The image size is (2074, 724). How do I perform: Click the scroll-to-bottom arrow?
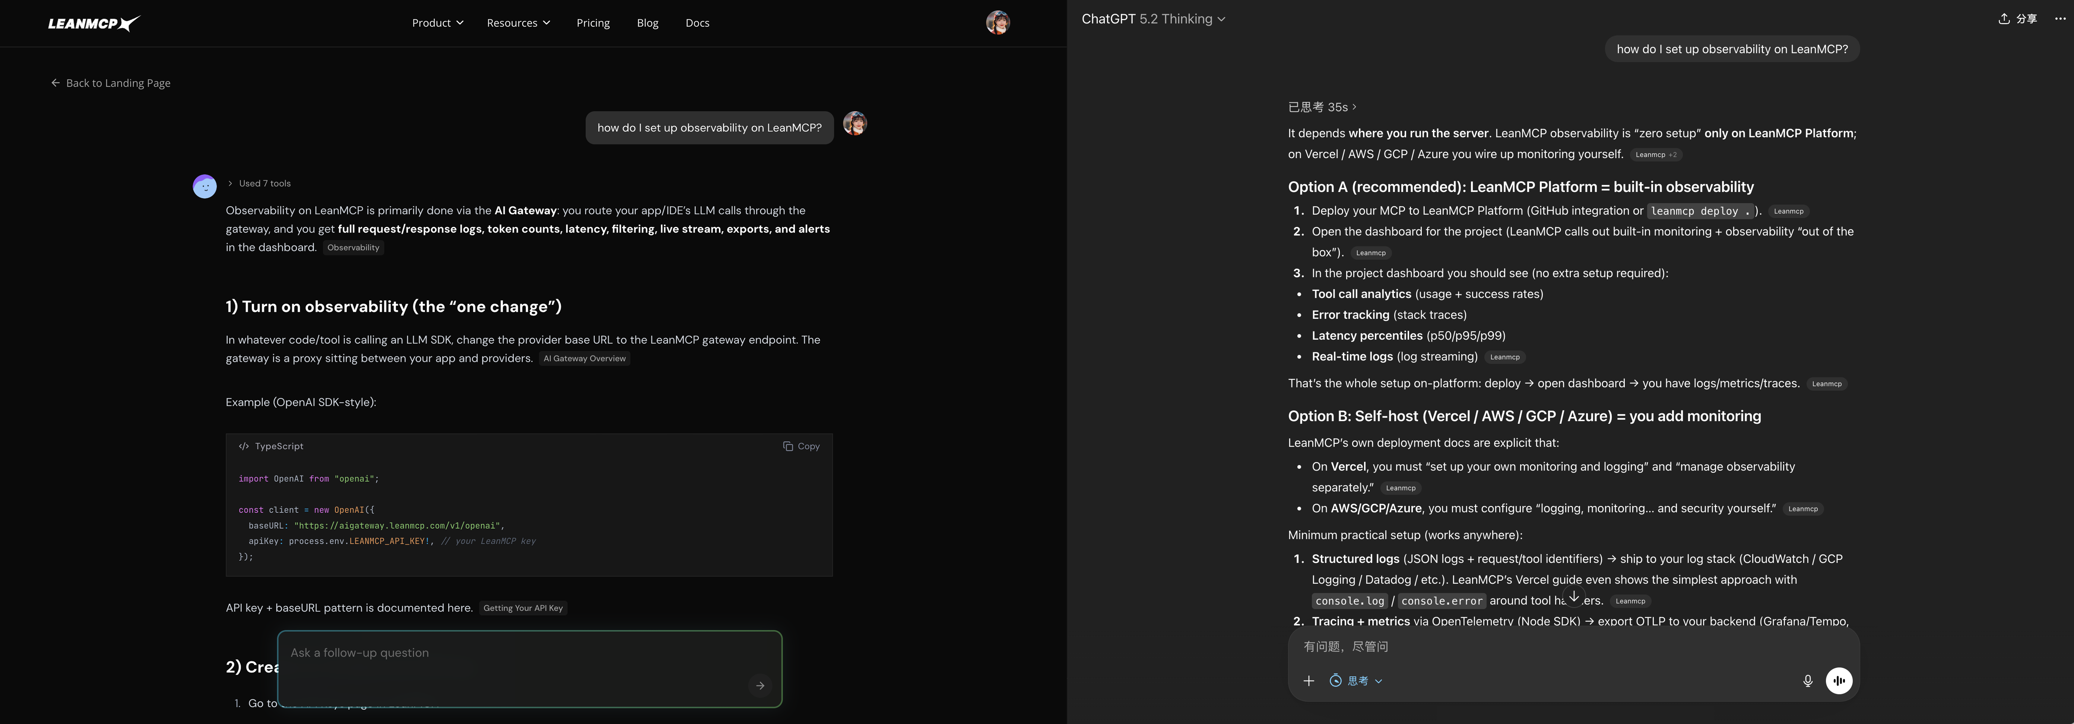point(1574,596)
